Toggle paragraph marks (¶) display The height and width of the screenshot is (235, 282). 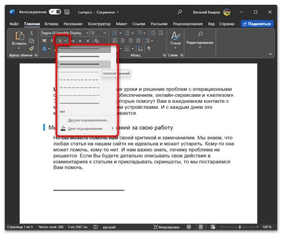pyautogui.click(x=149, y=49)
